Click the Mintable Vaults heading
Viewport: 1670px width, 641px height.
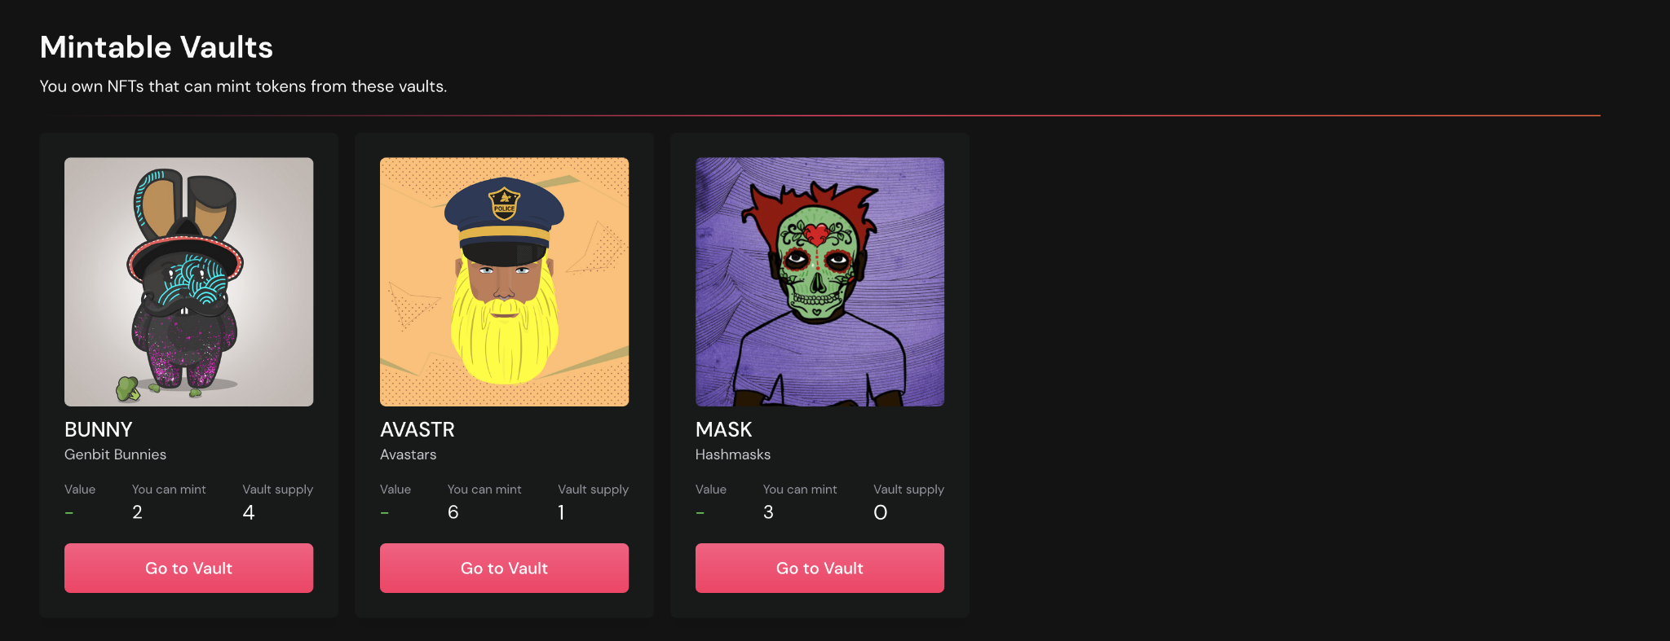pos(157,47)
